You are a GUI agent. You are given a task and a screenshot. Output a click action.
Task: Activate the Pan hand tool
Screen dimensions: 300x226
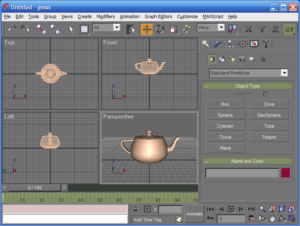pyautogui.click(x=273, y=218)
